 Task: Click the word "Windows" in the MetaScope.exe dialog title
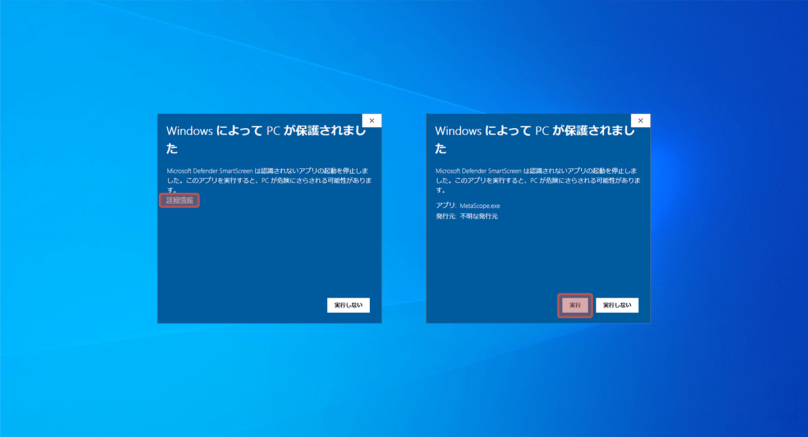click(458, 131)
